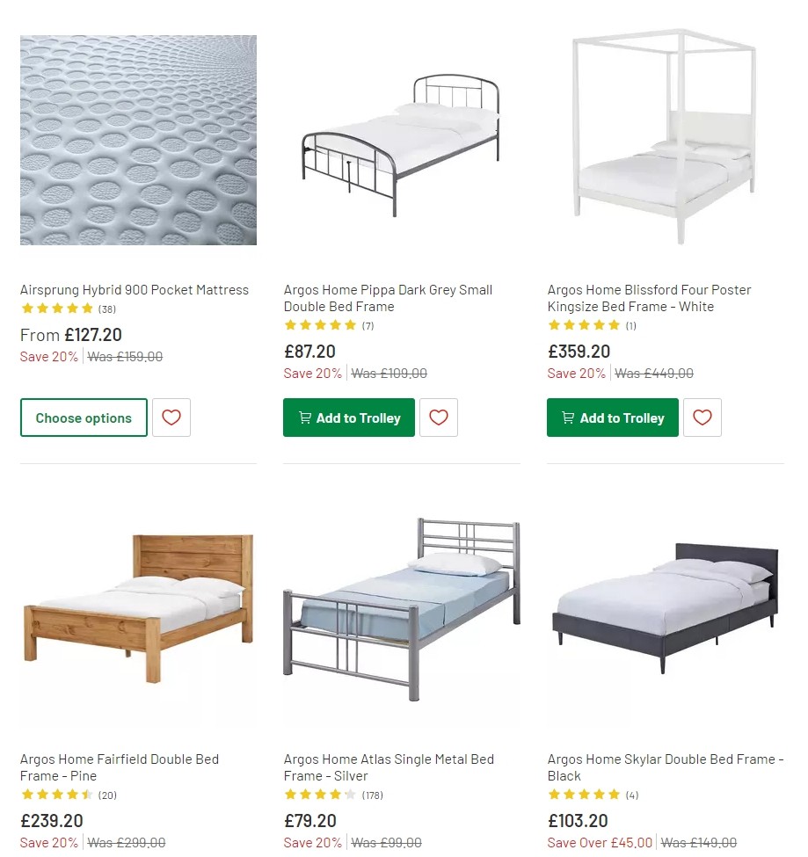Click the Skylar bed frame star rating
This screenshot has height=857, width=808.
578,795
